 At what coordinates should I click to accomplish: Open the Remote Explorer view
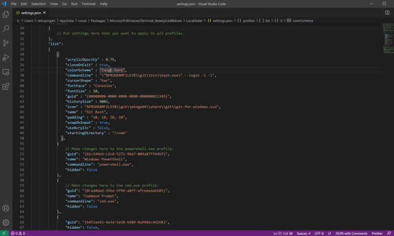click(x=5, y=72)
